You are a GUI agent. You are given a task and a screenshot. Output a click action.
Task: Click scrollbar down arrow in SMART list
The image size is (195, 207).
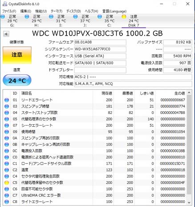pos(189,203)
